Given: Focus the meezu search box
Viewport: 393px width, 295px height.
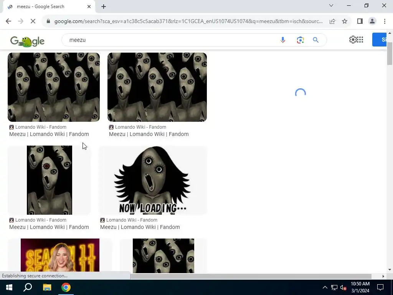Looking at the screenshot, I should pos(170,40).
